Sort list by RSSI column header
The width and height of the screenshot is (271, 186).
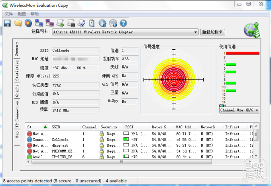137,127
